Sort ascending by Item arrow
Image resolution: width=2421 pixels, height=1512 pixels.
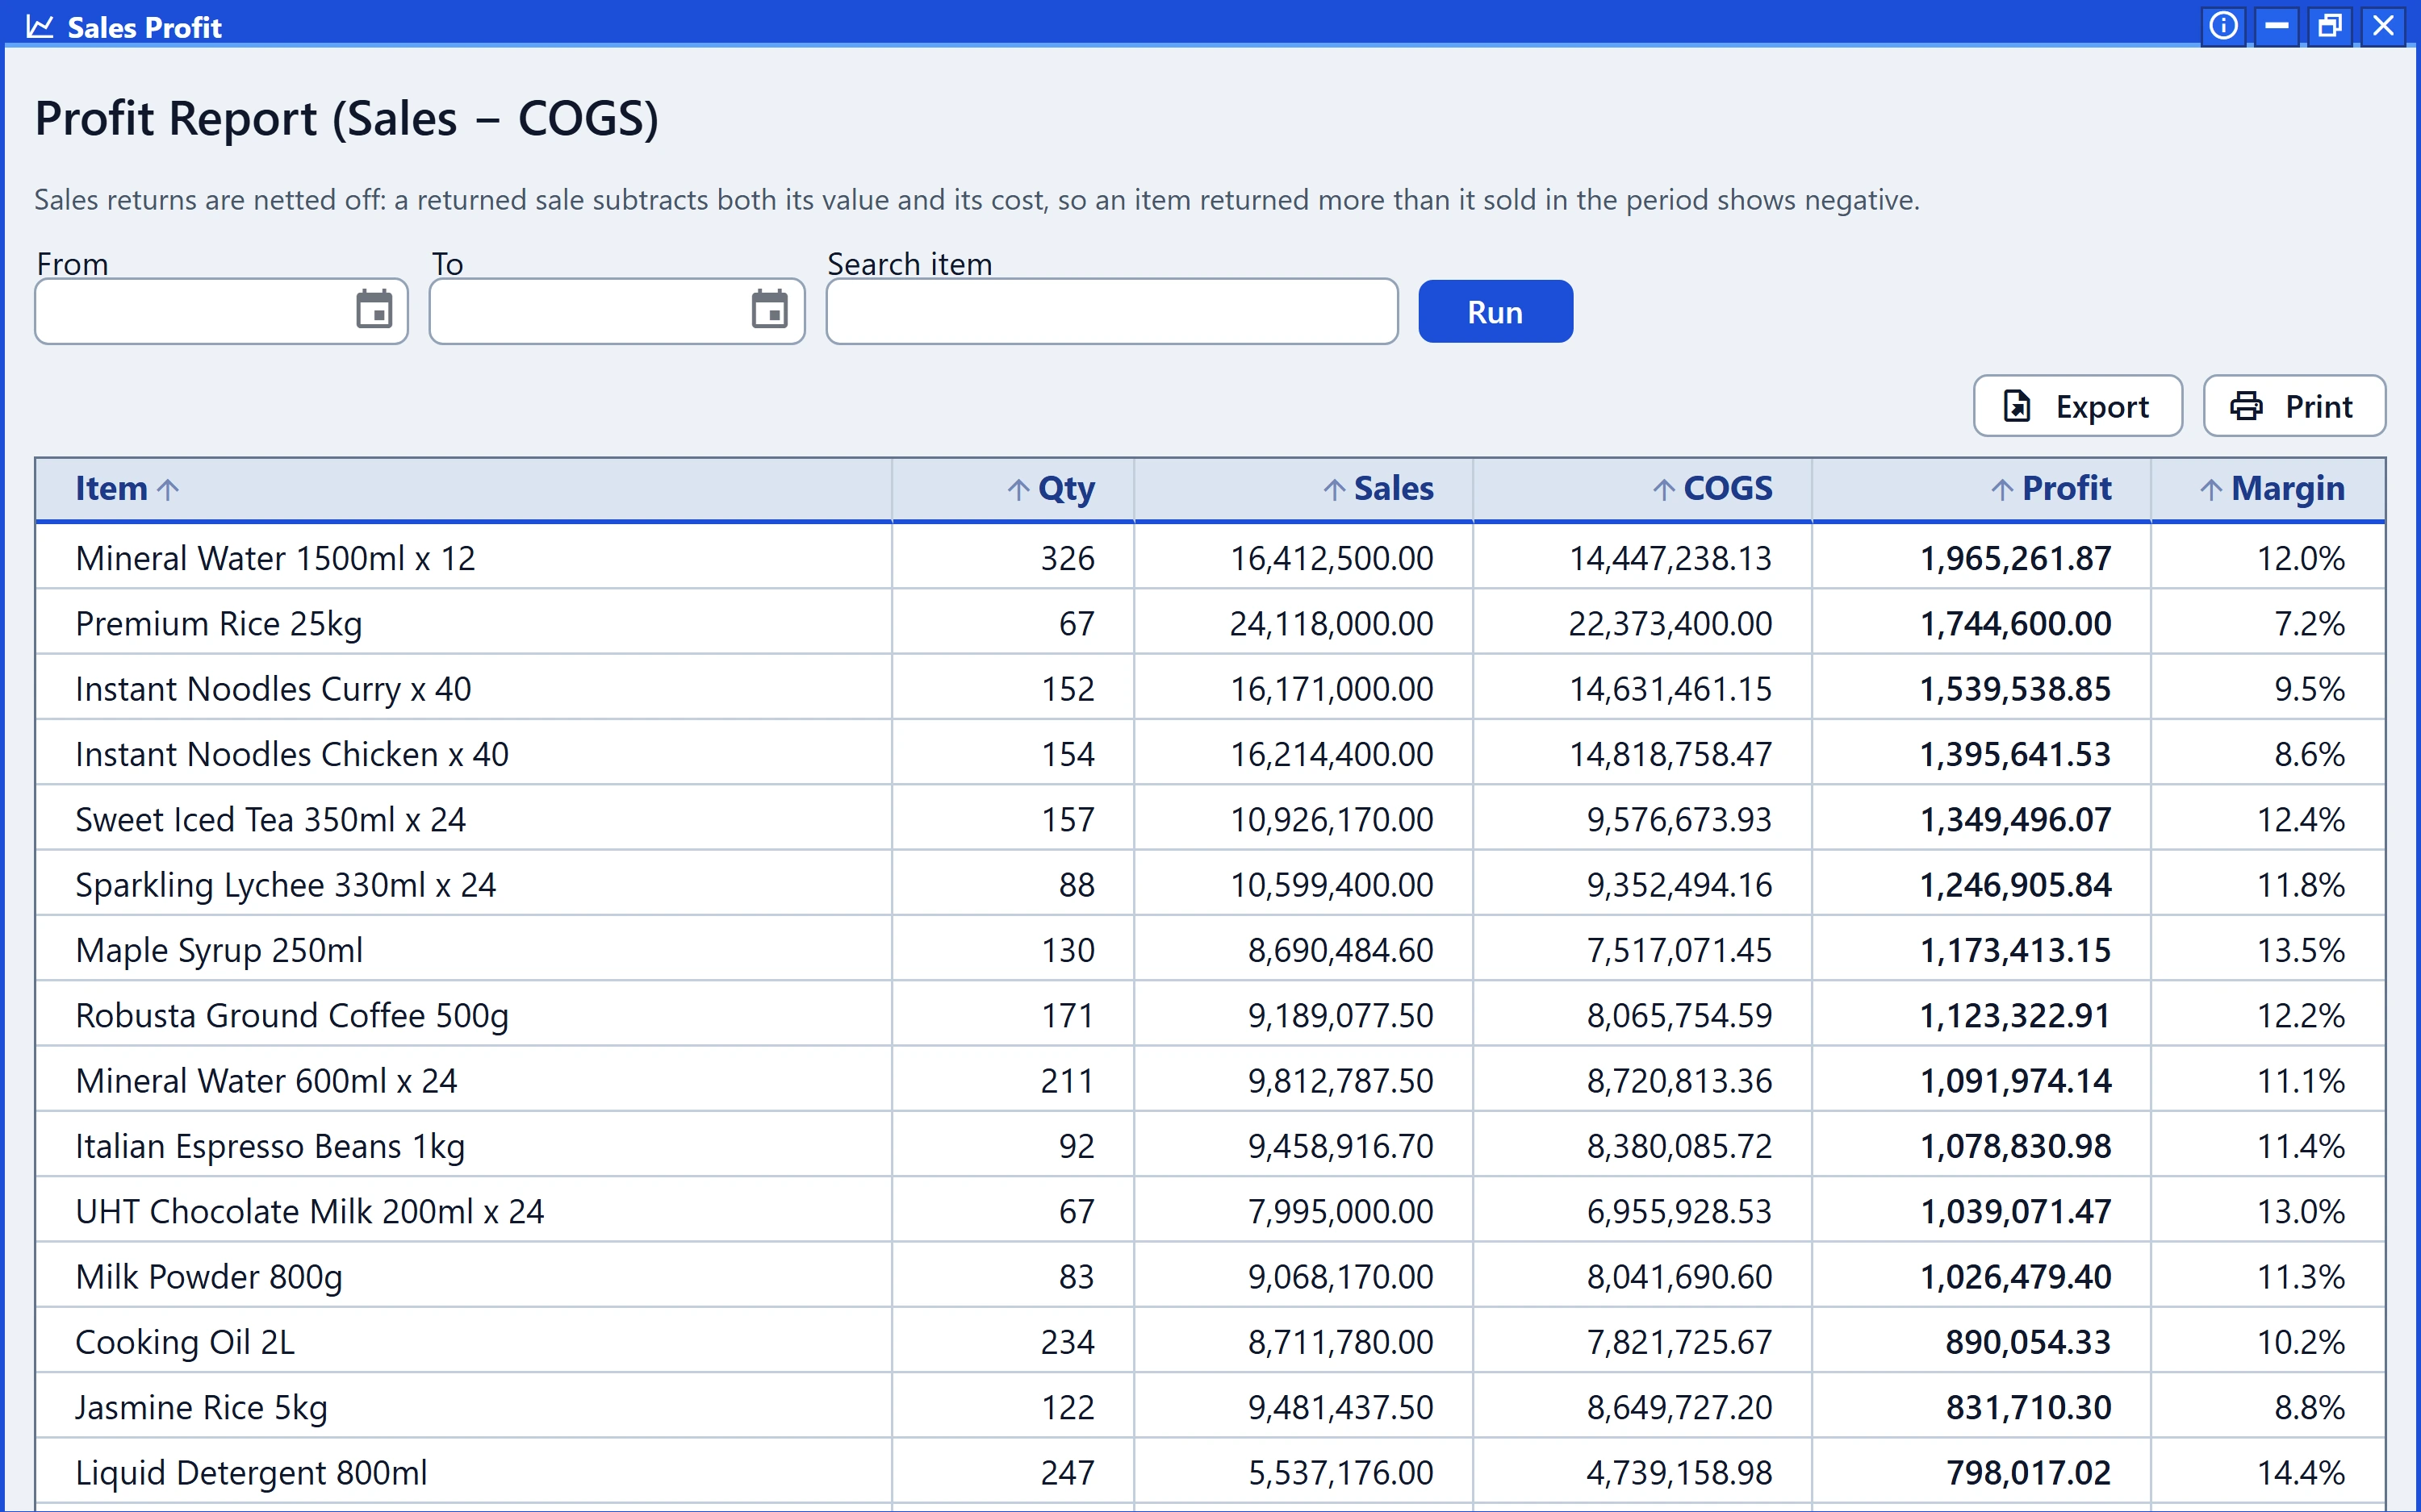168,489
